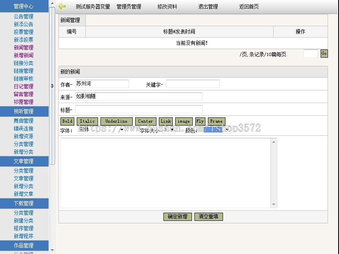
Task: Click the yellow back arrow icon
Action: click(x=62, y=7)
